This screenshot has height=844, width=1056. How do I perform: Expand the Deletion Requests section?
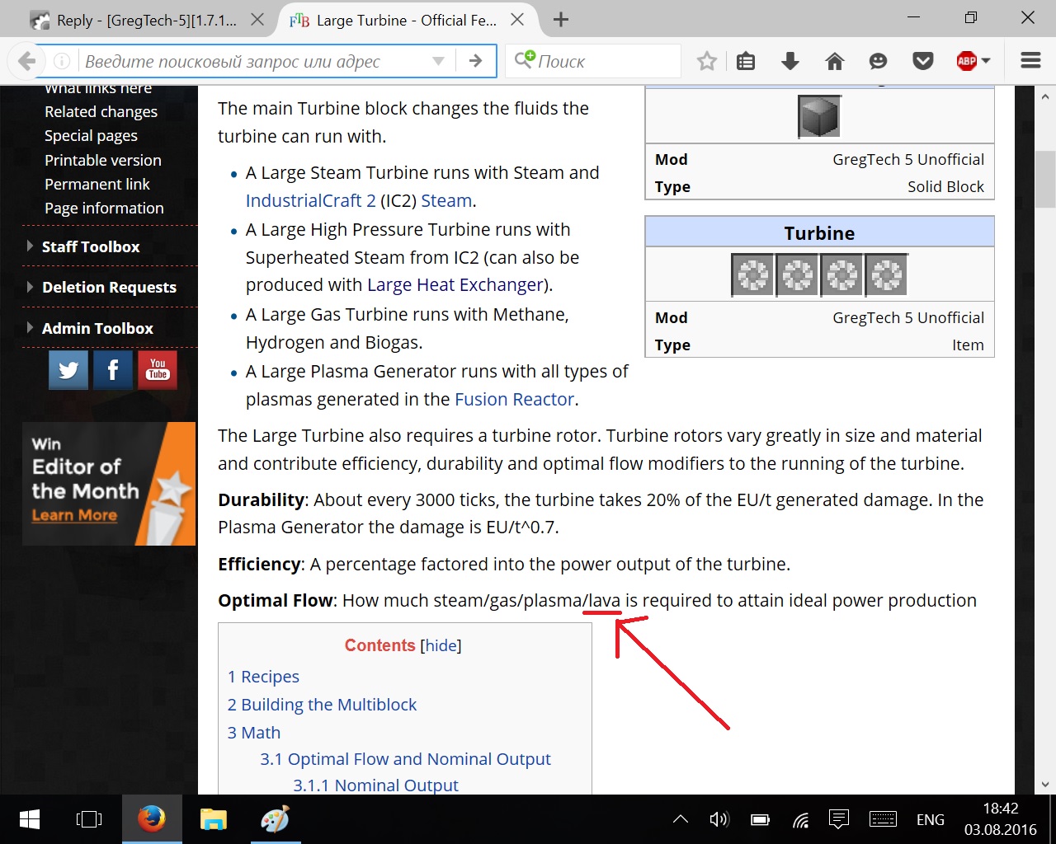pos(109,287)
